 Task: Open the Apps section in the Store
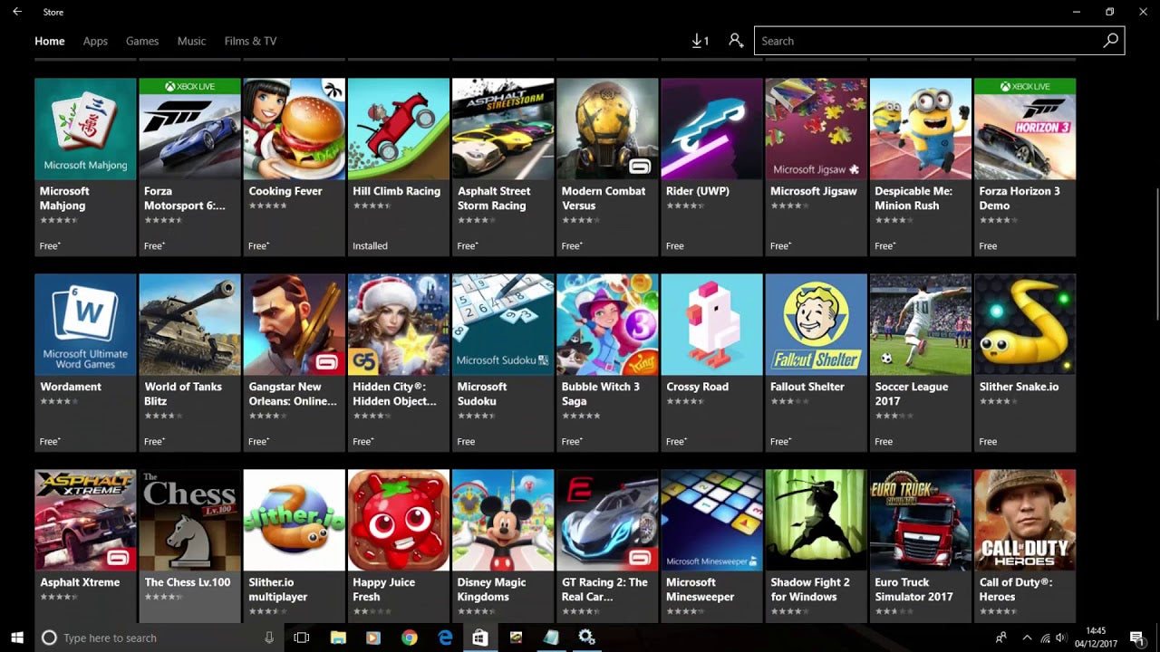(94, 41)
